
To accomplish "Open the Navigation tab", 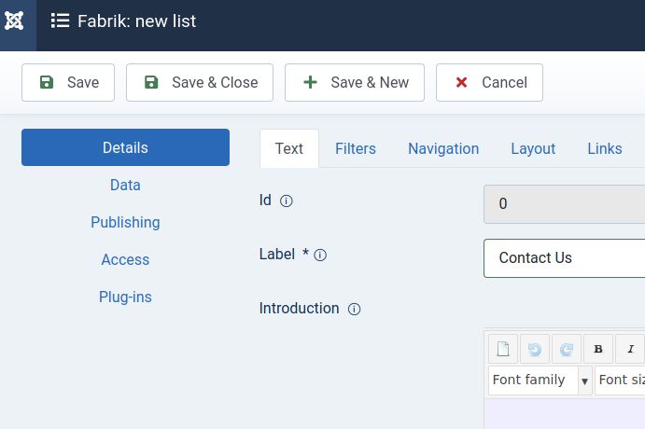I will [443, 148].
